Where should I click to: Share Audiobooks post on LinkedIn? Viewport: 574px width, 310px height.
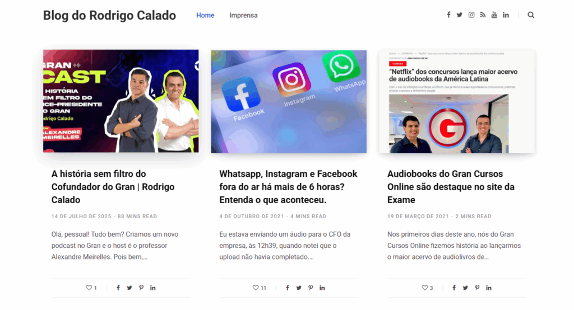pos(489,288)
